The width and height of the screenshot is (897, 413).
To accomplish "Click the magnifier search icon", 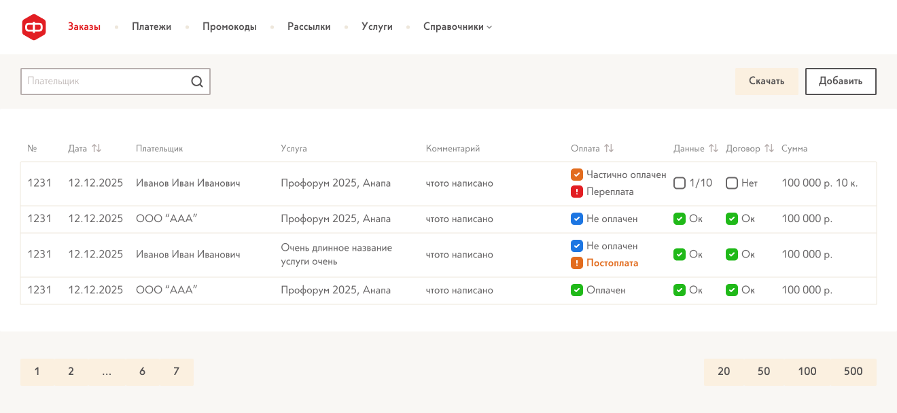I will [197, 82].
